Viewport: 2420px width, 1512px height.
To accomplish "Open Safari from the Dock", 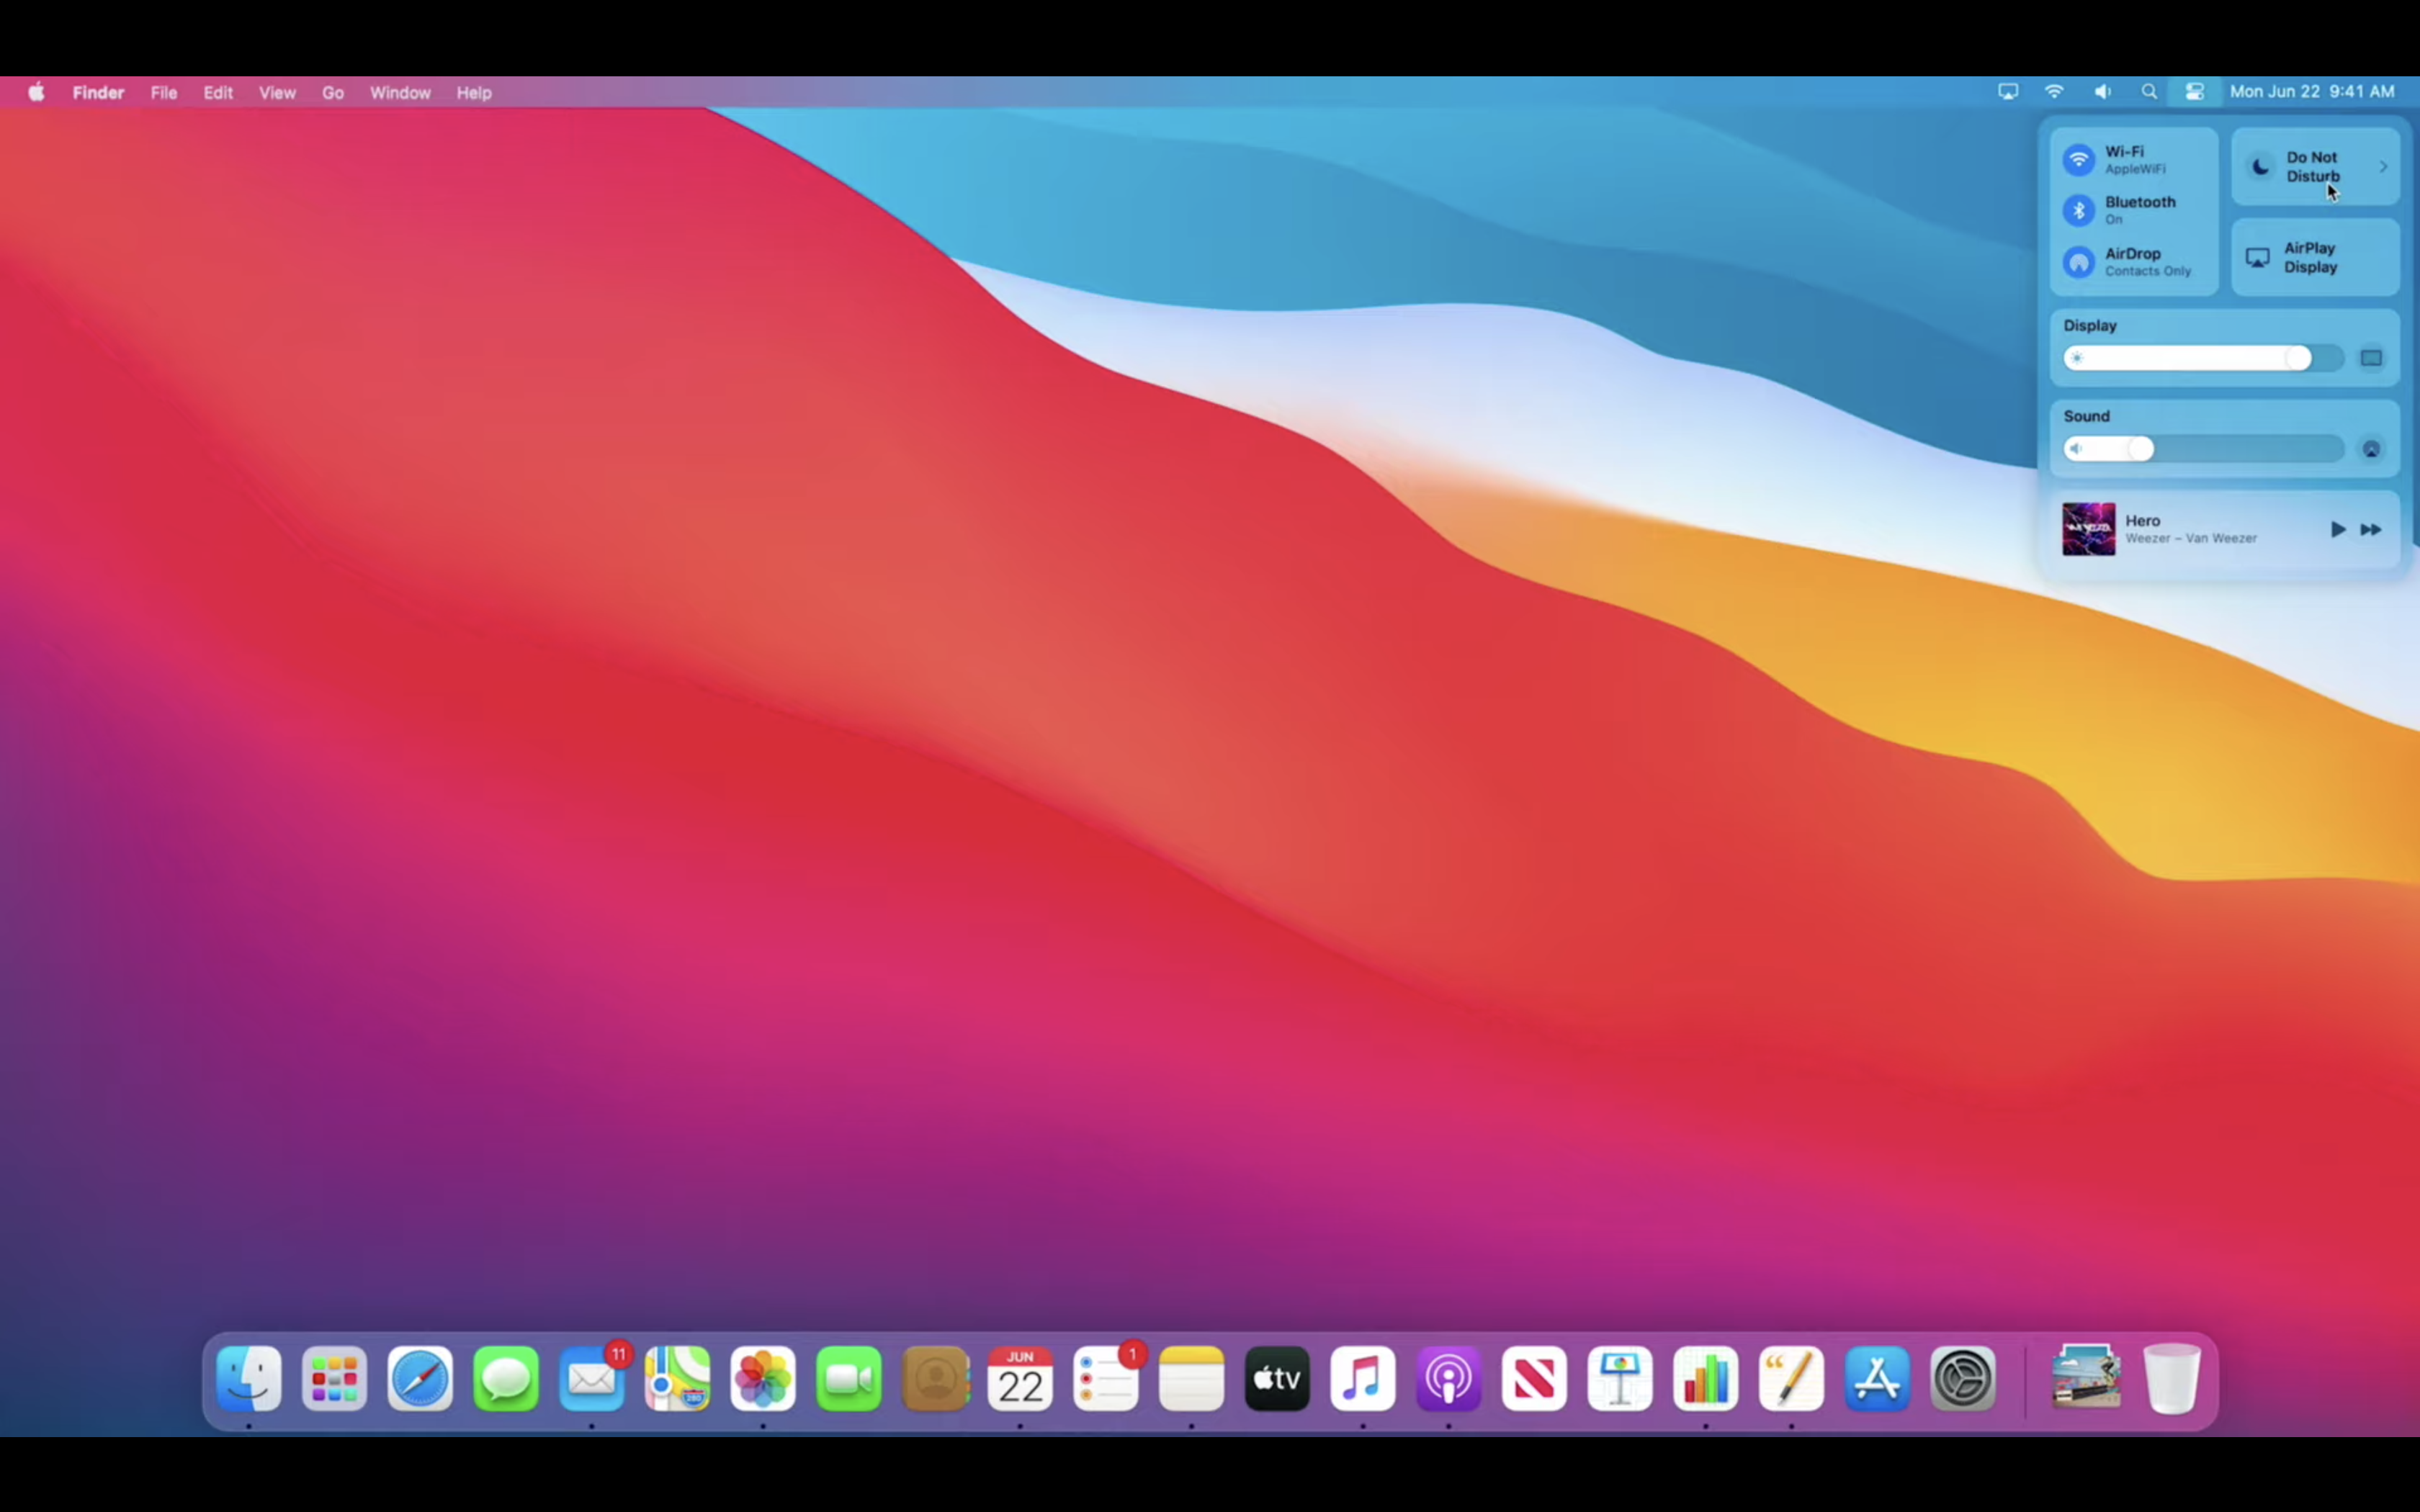I will (420, 1379).
